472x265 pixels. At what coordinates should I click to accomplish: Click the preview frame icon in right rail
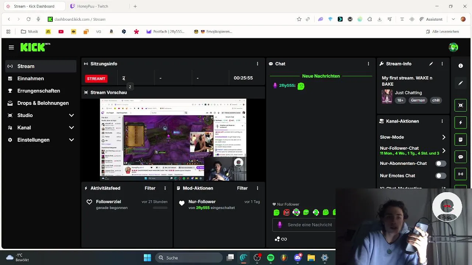click(461, 105)
